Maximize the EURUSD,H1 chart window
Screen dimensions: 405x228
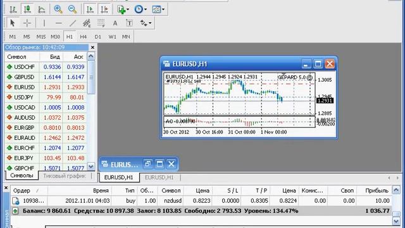click(318, 63)
